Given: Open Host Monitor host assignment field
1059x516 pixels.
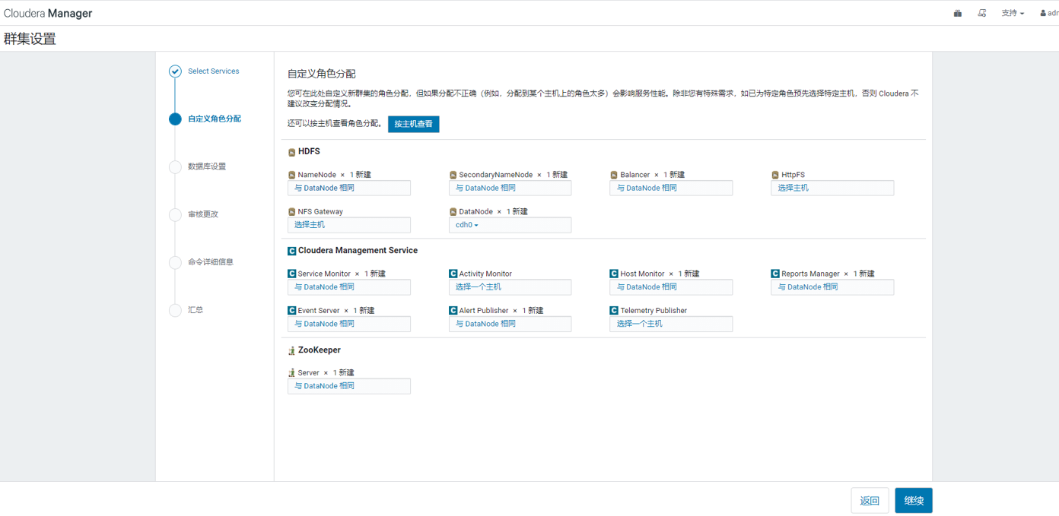Looking at the screenshot, I should 671,287.
